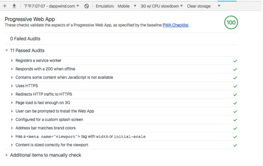Click the download report icon

14,6
